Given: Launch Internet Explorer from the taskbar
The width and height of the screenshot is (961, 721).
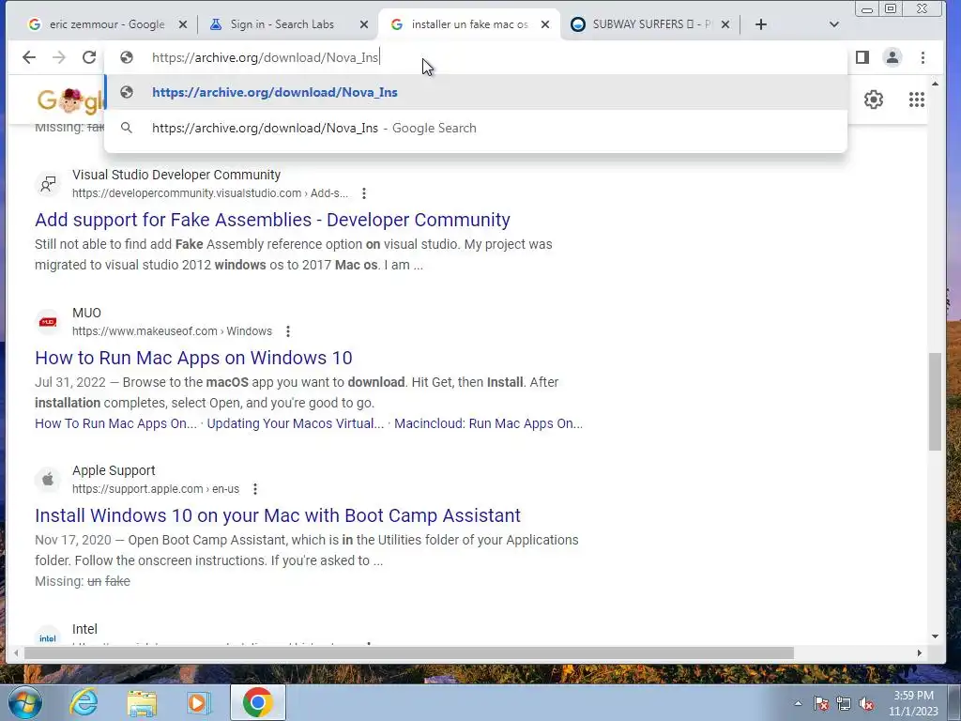Looking at the screenshot, I should point(84,702).
